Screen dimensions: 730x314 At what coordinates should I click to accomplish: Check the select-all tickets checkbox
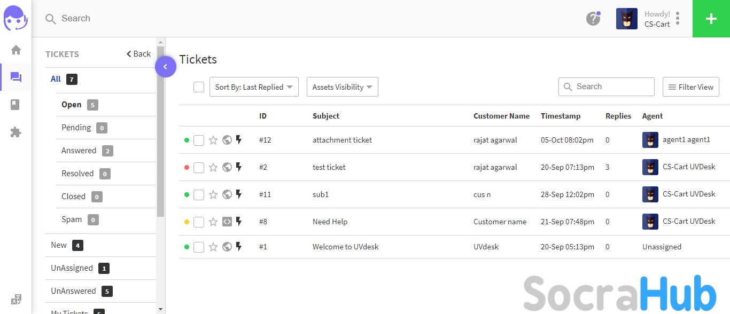(199, 87)
